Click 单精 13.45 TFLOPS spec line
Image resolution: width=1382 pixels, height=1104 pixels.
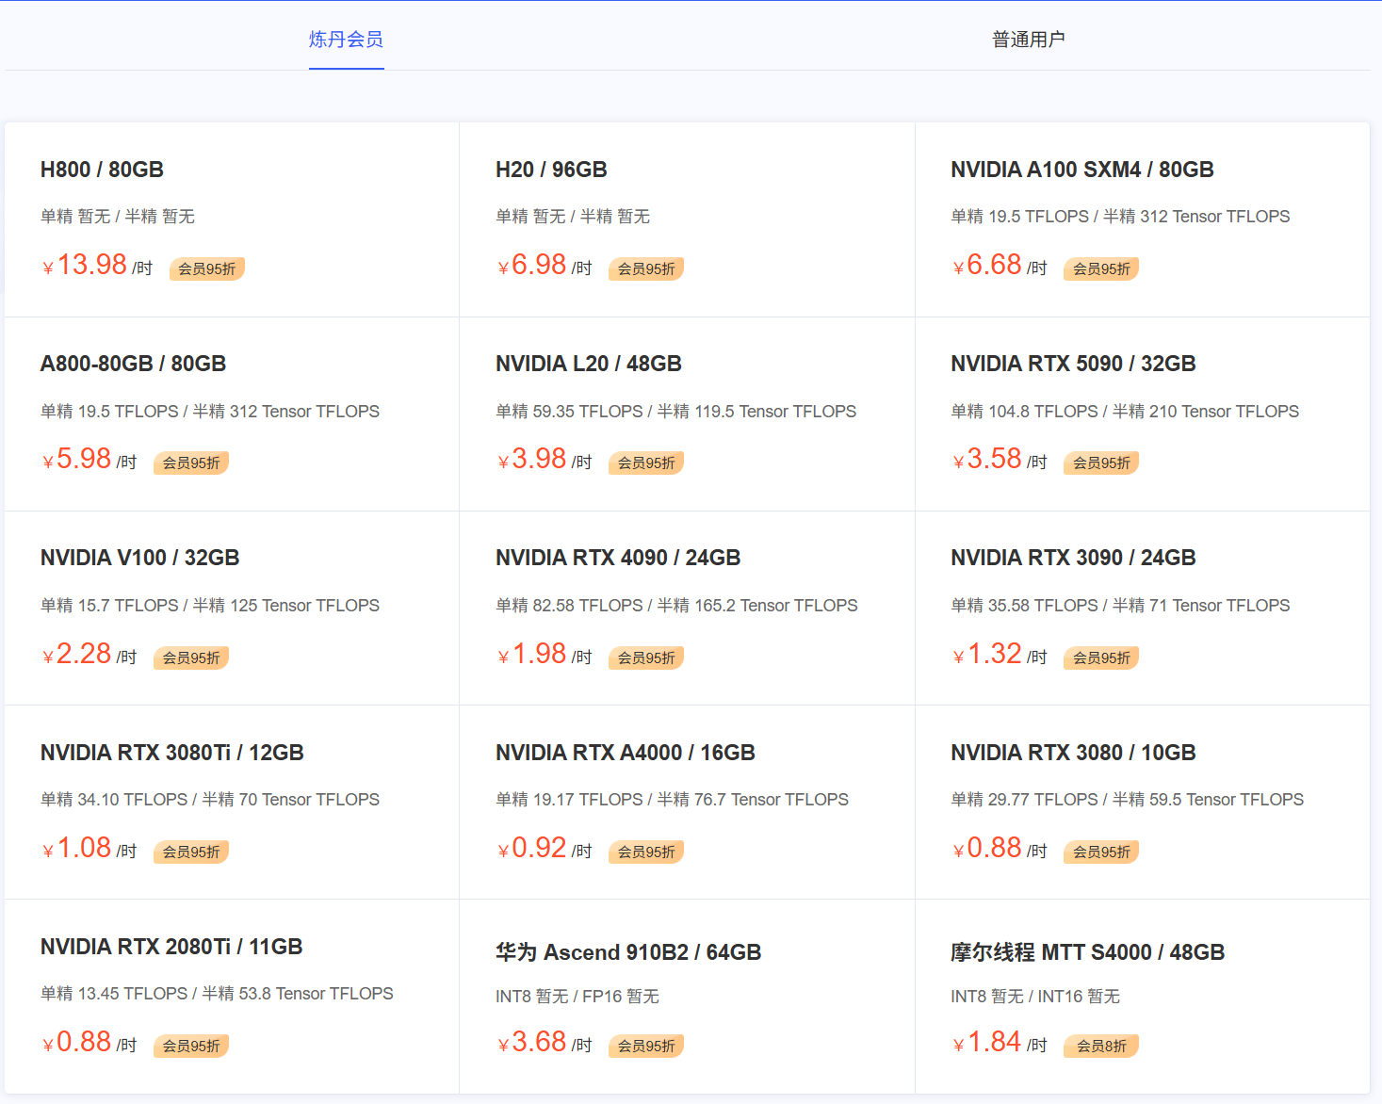(217, 994)
